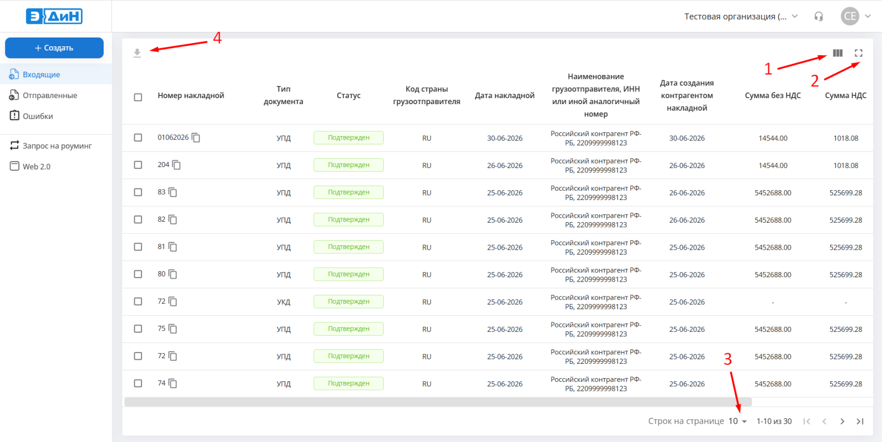Viewport: 882px width, 442px height.
Task: Switch to Web 2.0
Action: [x=56, y=166]
